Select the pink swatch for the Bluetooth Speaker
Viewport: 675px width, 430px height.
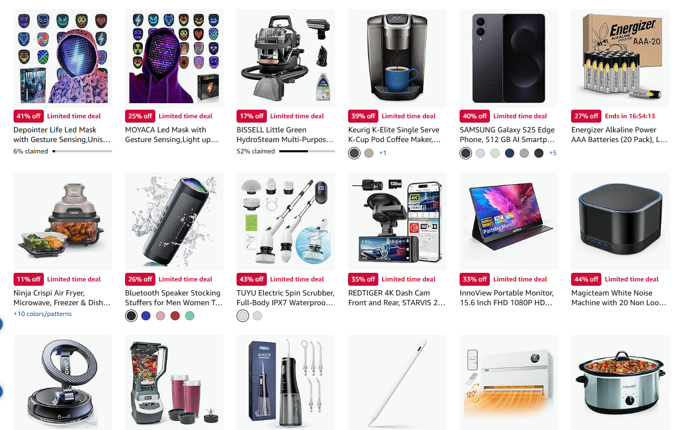(x=160, y=316)
